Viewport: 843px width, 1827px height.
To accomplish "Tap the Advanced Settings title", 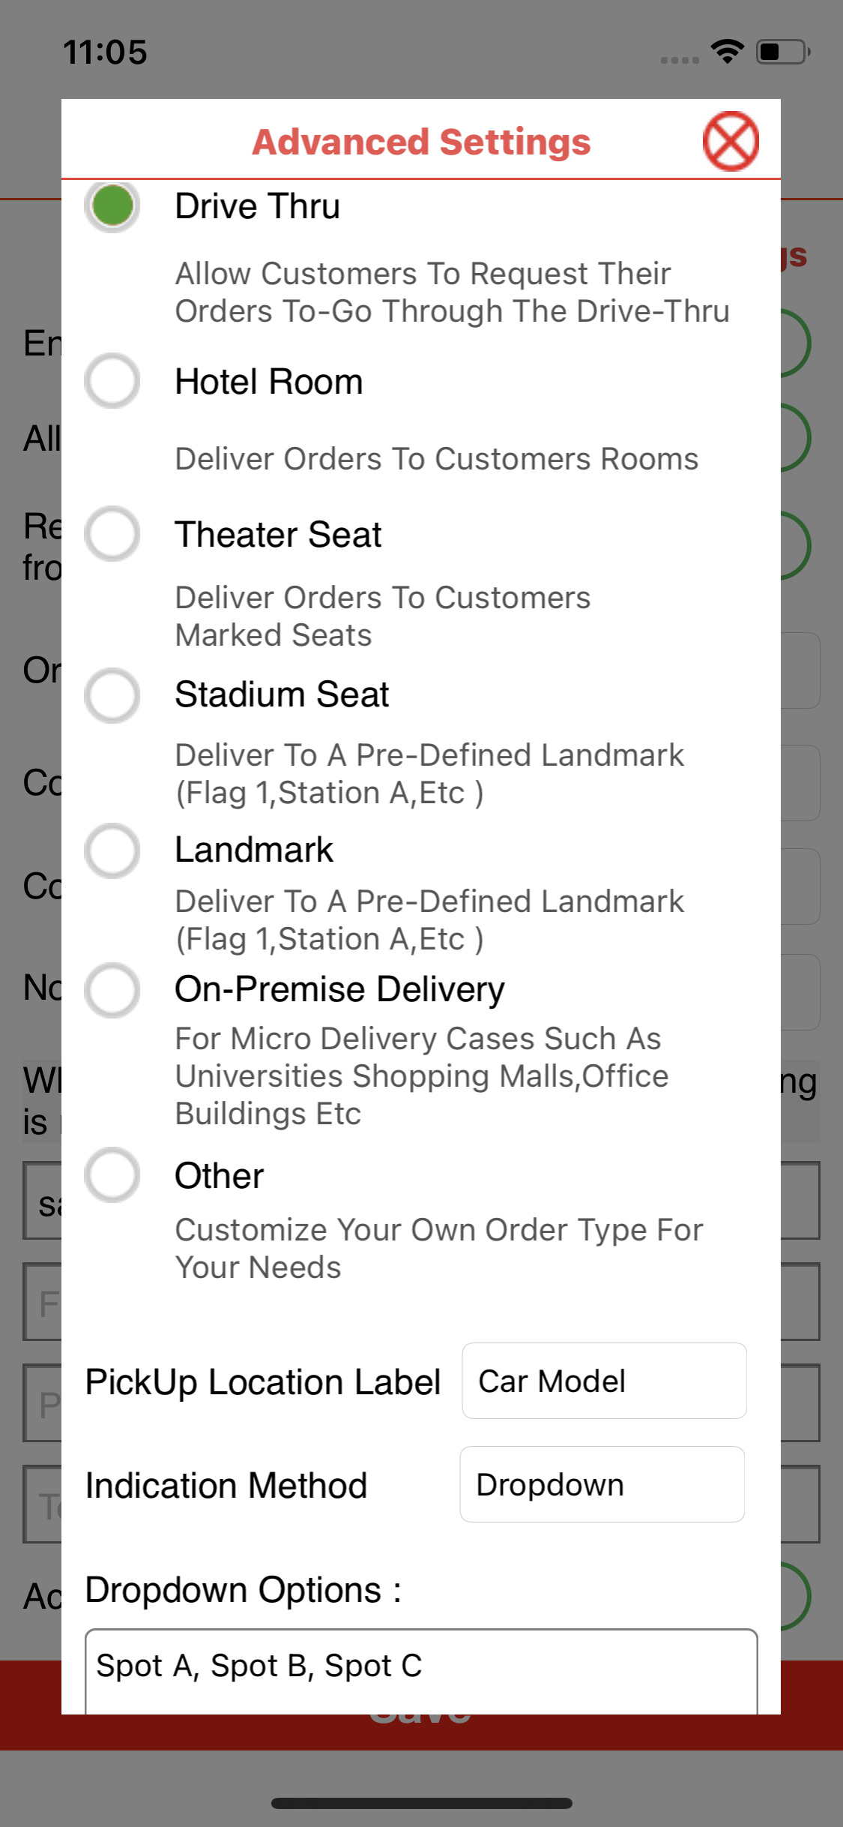I will pos(421,142).
